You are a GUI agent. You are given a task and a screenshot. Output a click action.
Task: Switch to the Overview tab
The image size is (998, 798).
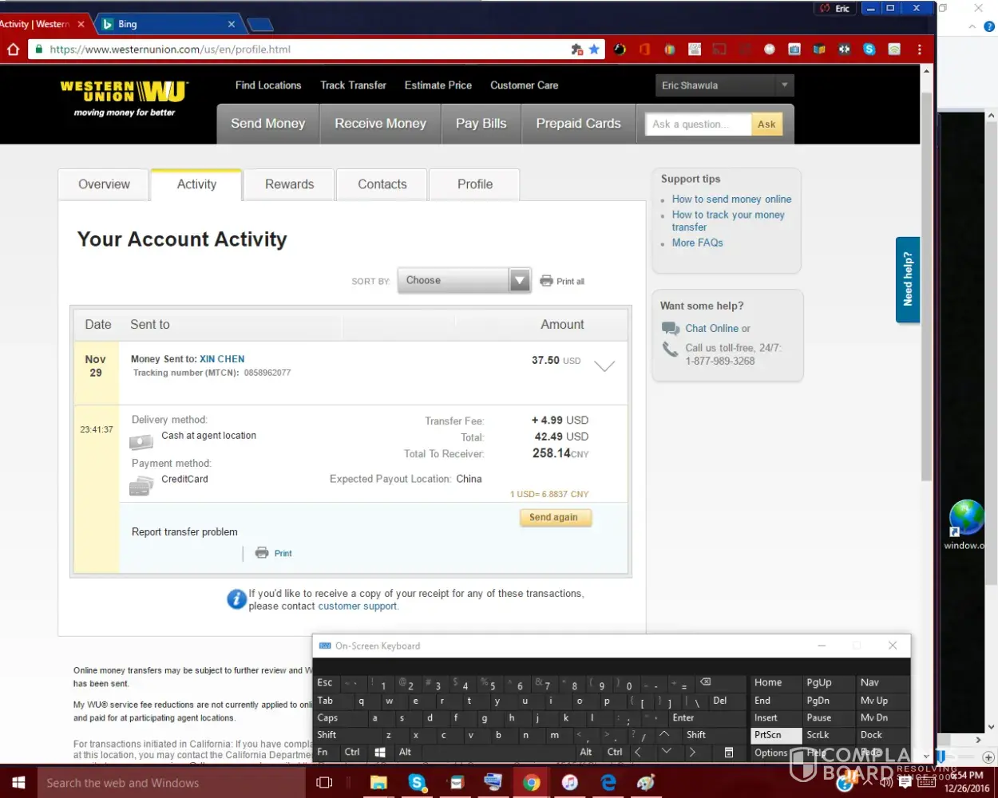tap(104, 184)
